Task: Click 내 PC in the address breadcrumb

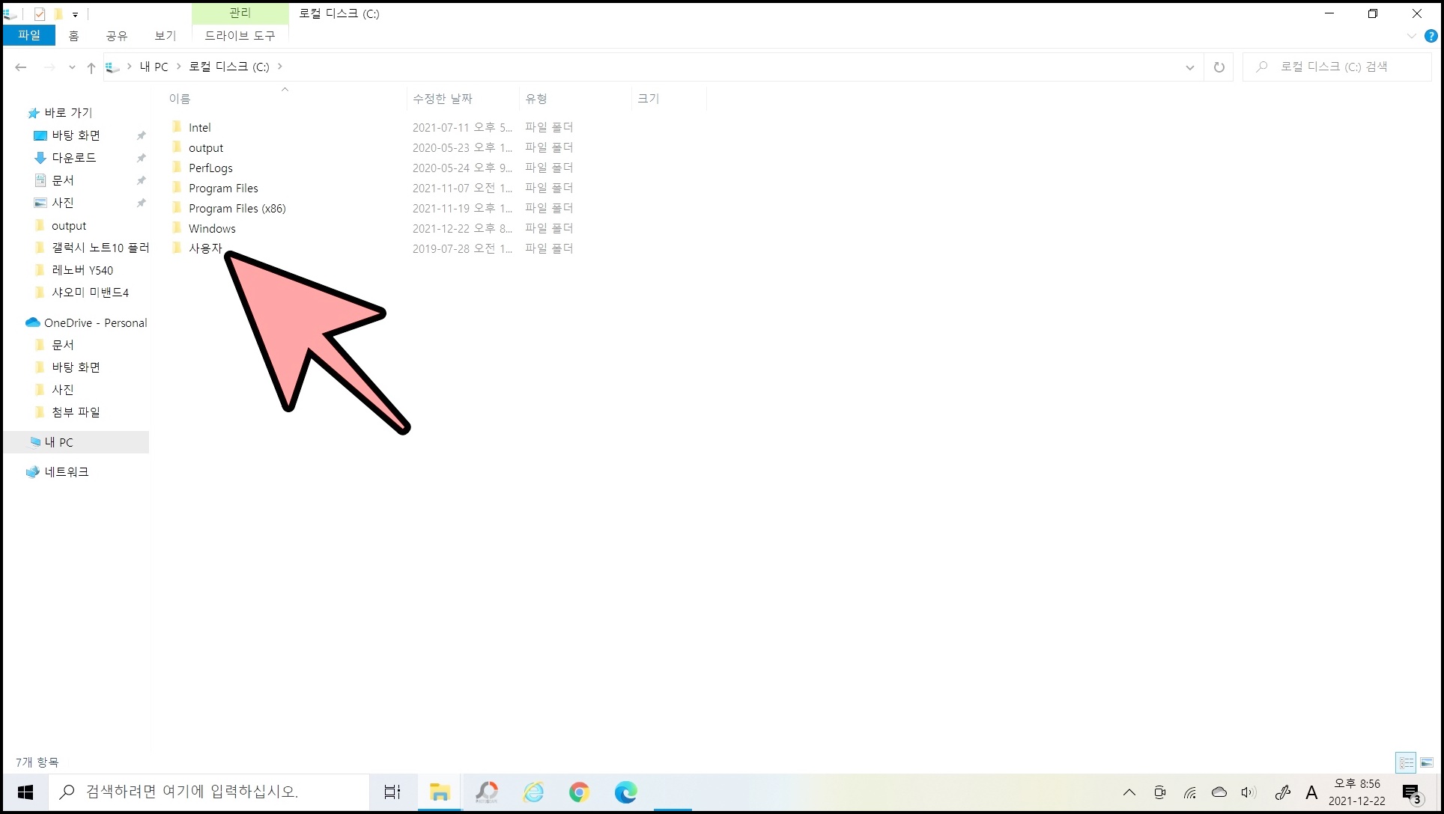Action: (x=154, y=67)
